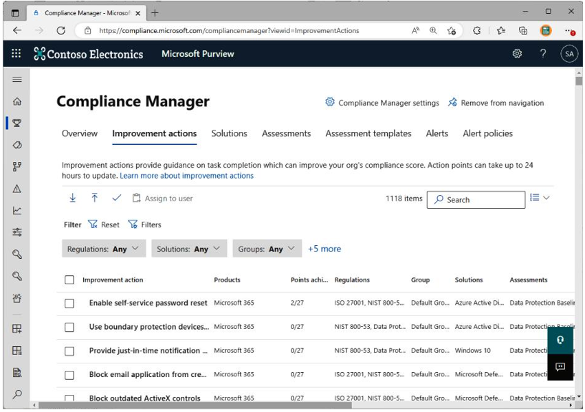The image size is (585, 412).
Task: Sort by the Points achieved column header
Action: click(309, 279)
